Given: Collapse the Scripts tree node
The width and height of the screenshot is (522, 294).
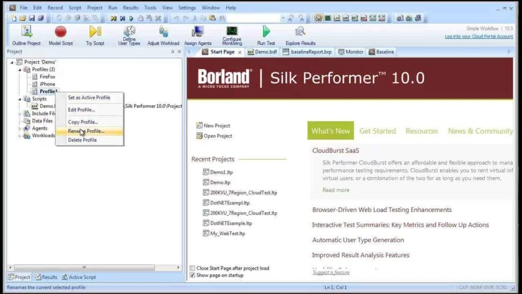Looking at the screenshot, I should (x=20, y=99).
